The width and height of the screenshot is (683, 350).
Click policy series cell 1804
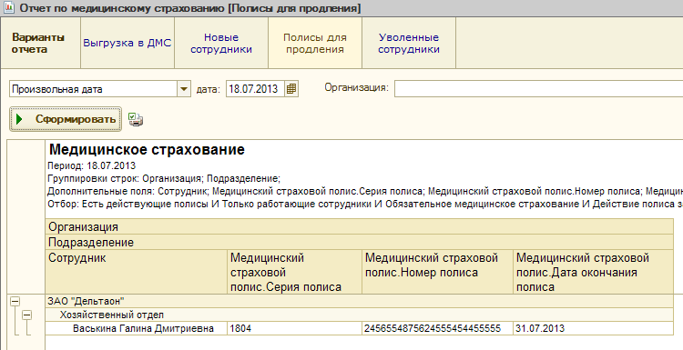tap(294, 328)
